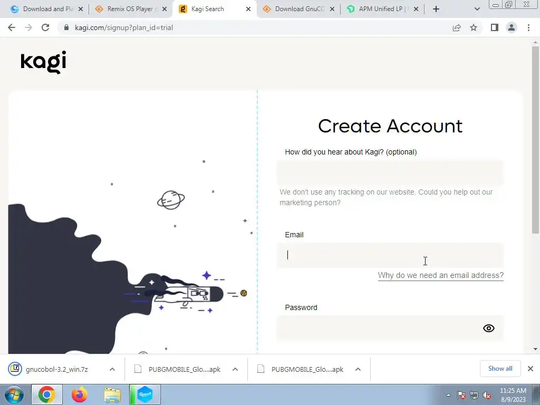Click Chrome in the taskbar
The width and height of the screenshot is (540, 405).
pos(47,394)
